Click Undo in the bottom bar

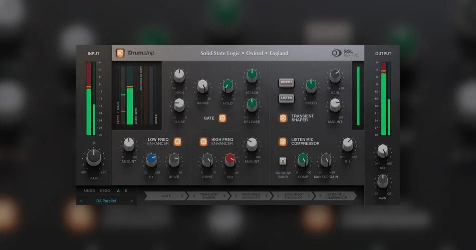click(x=90, y=190)
